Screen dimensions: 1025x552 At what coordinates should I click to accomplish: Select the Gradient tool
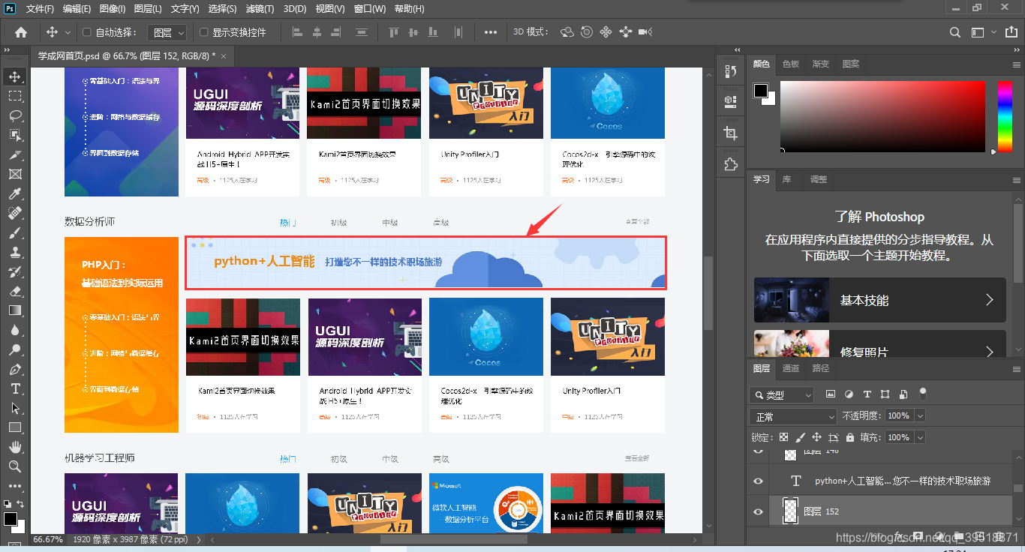pos(15,310)
